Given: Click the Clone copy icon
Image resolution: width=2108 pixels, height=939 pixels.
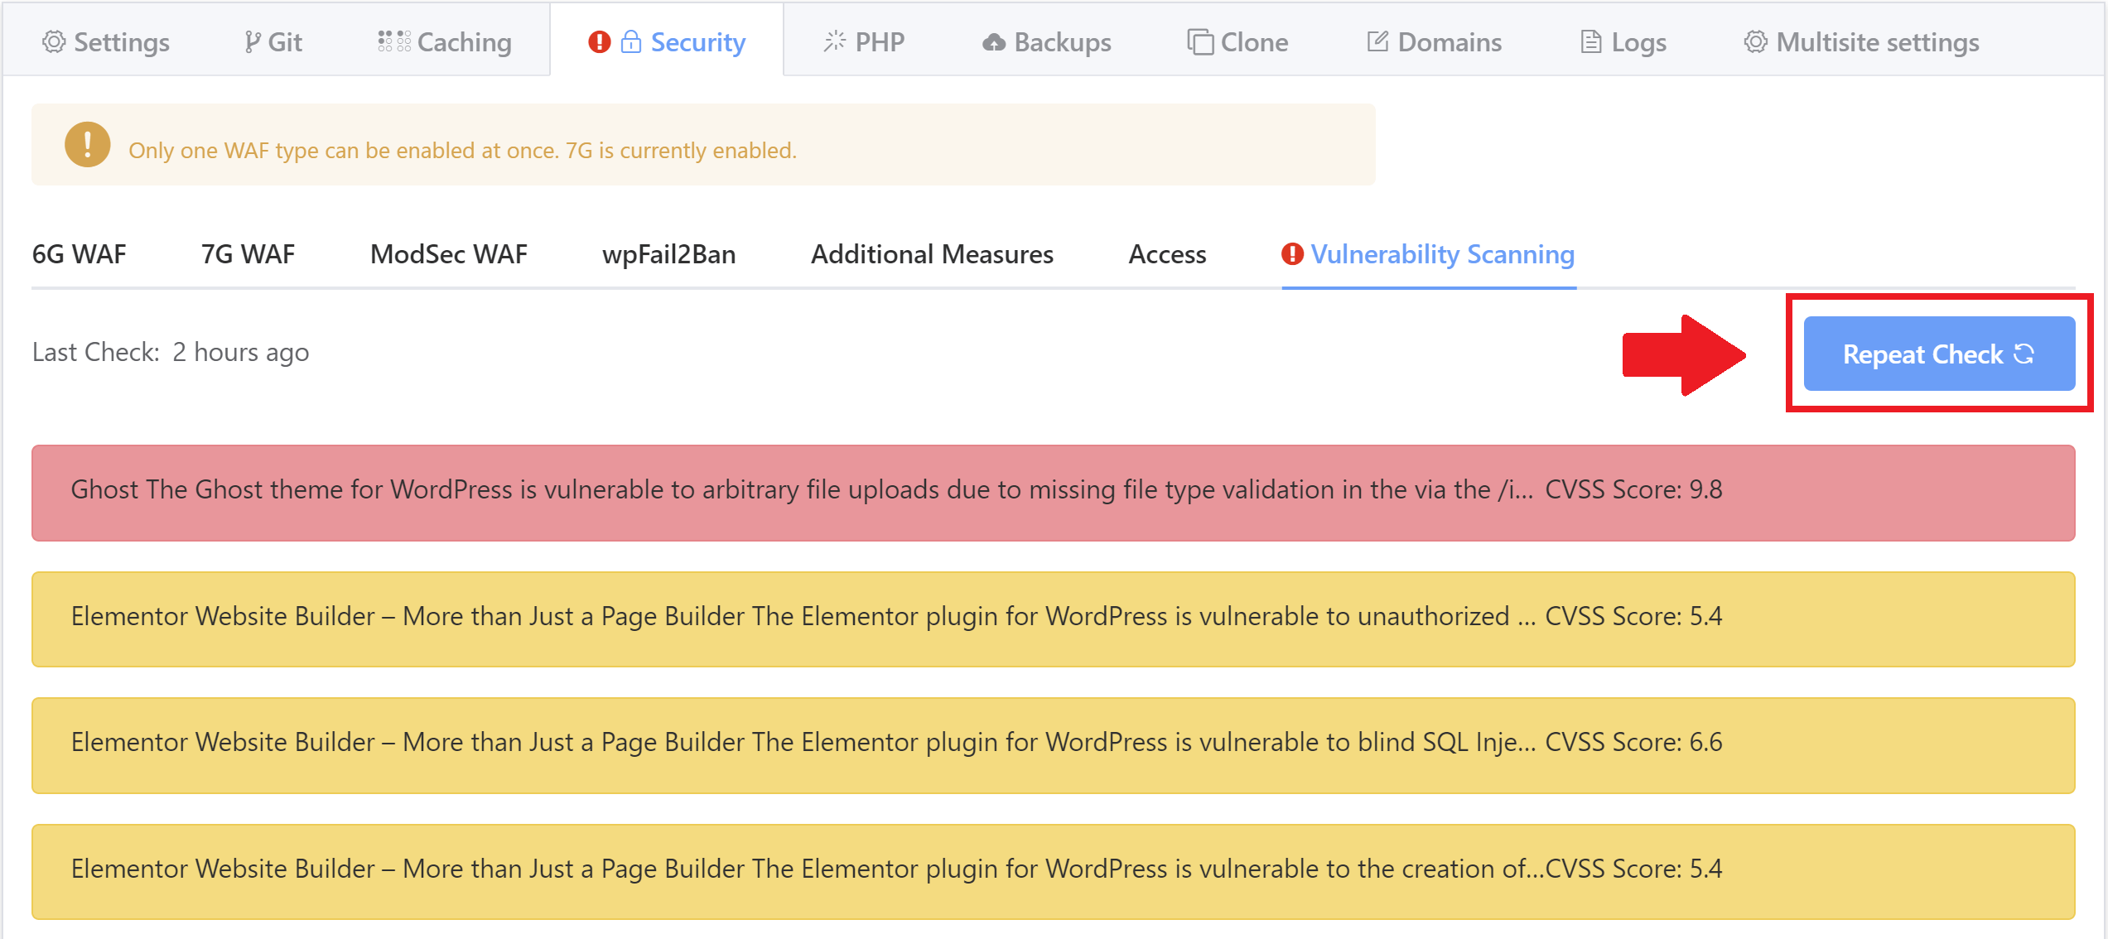Looking at the screenshot, I should [x=1200, y=41].
